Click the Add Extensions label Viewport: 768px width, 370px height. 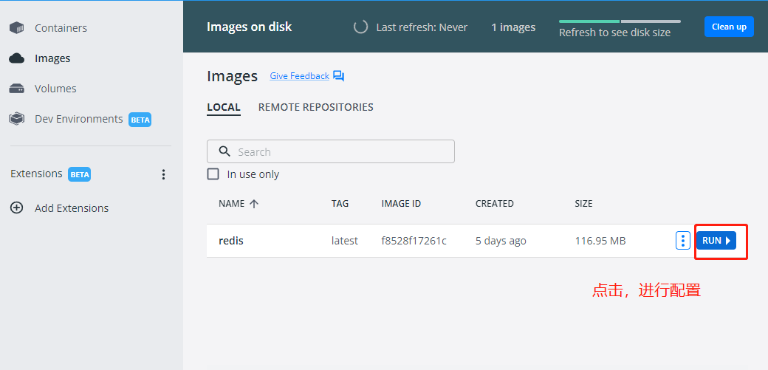[x=72, y=208]
